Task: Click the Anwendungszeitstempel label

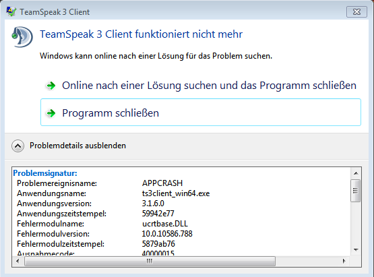Action: click(61, 214)
